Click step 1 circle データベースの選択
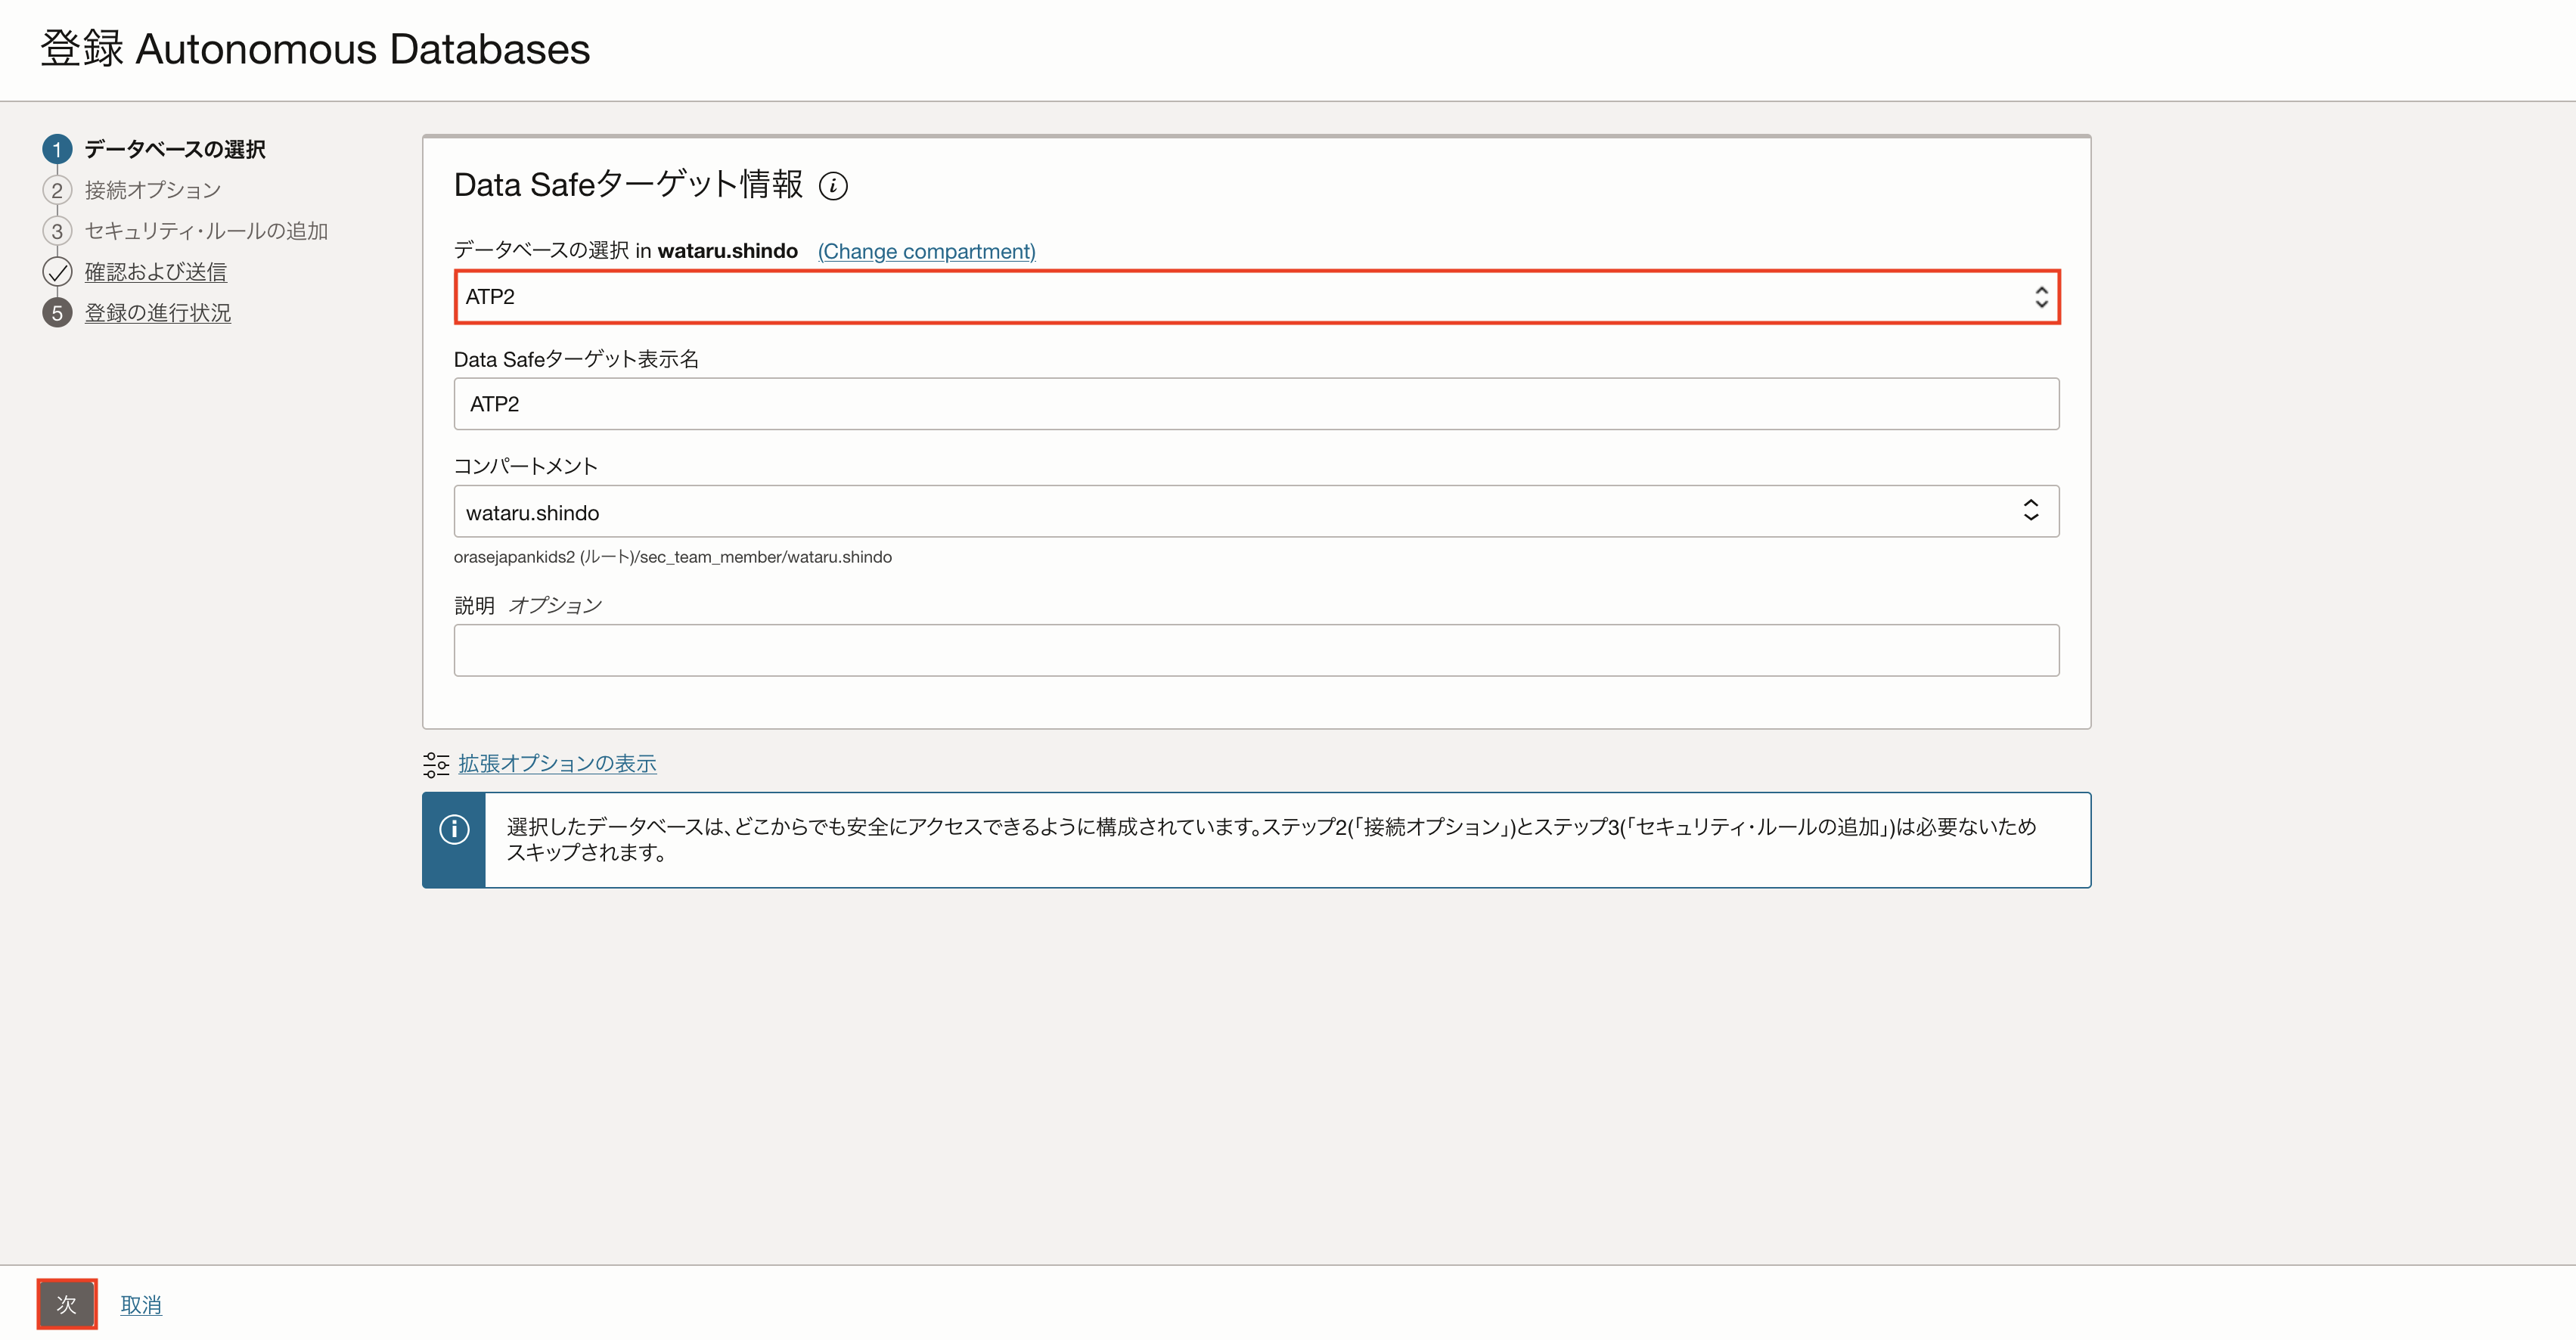 point(57,148)
